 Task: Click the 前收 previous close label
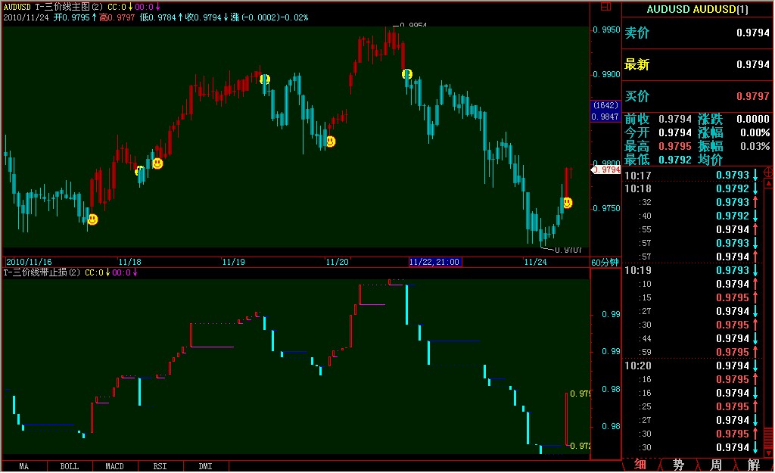637,119
